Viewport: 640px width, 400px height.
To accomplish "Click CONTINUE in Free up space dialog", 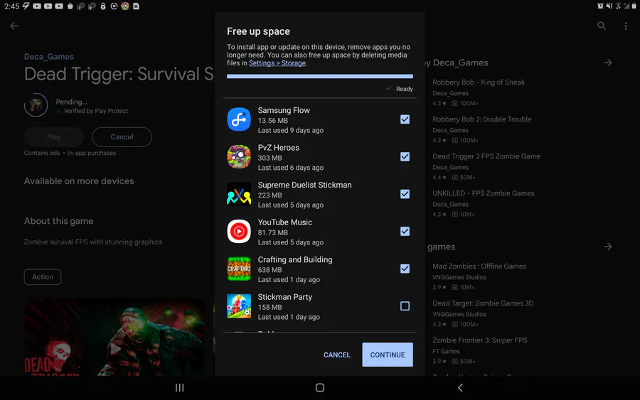I will pos(388,355).
